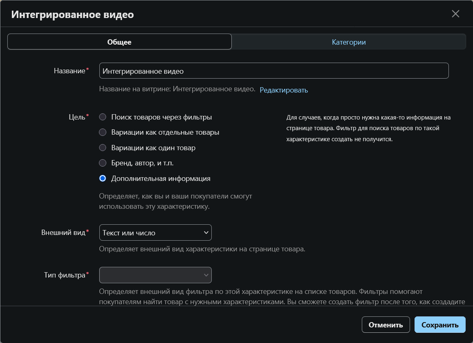Click the Тип фильтра field label
This screenshot has height=343, width=473.
point(65,275)
